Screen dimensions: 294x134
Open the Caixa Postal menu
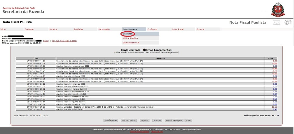[x=178, y=29]
